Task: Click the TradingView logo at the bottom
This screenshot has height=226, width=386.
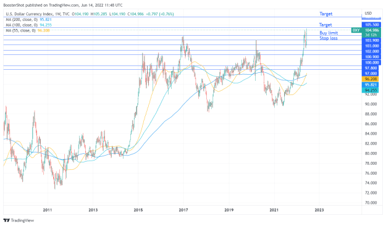Action: tap(19, 220)
